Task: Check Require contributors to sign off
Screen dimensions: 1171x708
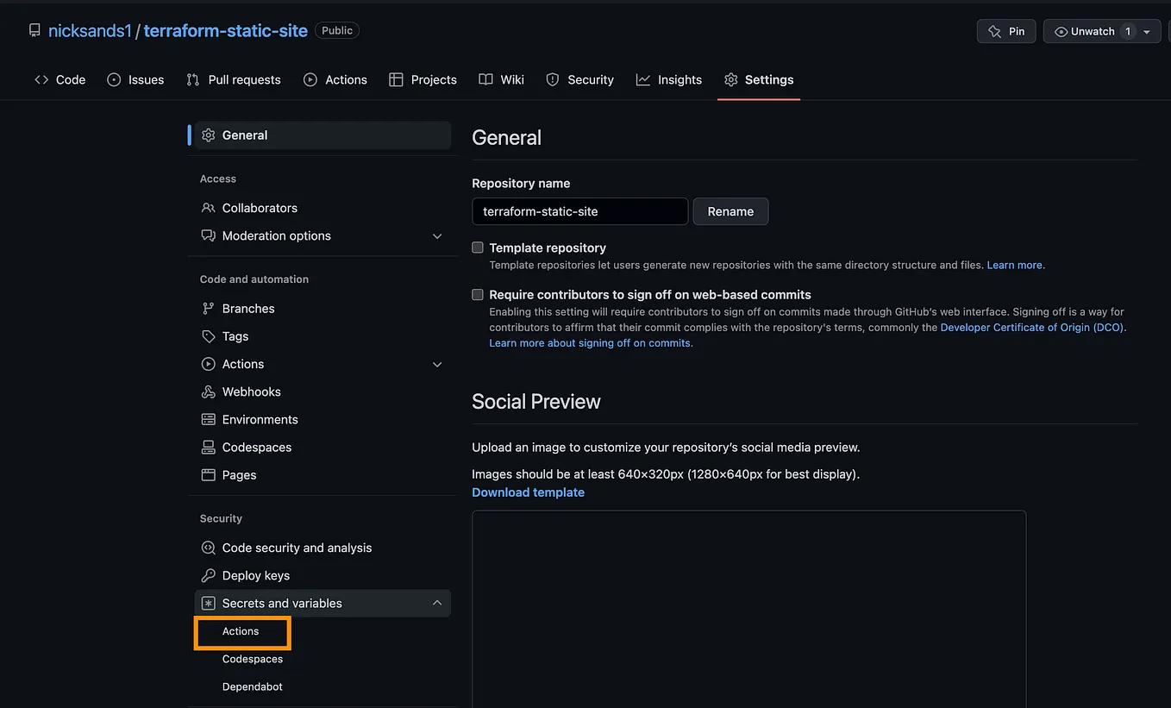Action: click(477, 294)
